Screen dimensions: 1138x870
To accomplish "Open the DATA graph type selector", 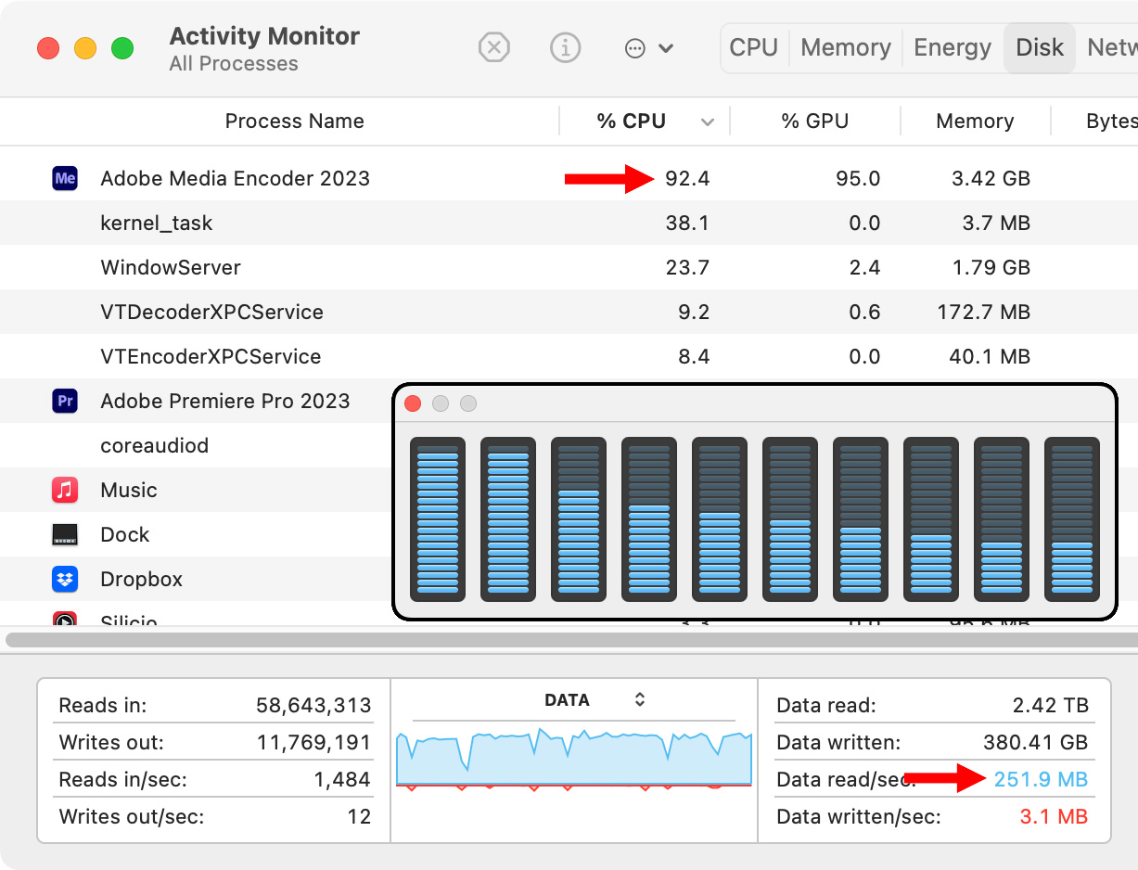I will coord(639,700).
